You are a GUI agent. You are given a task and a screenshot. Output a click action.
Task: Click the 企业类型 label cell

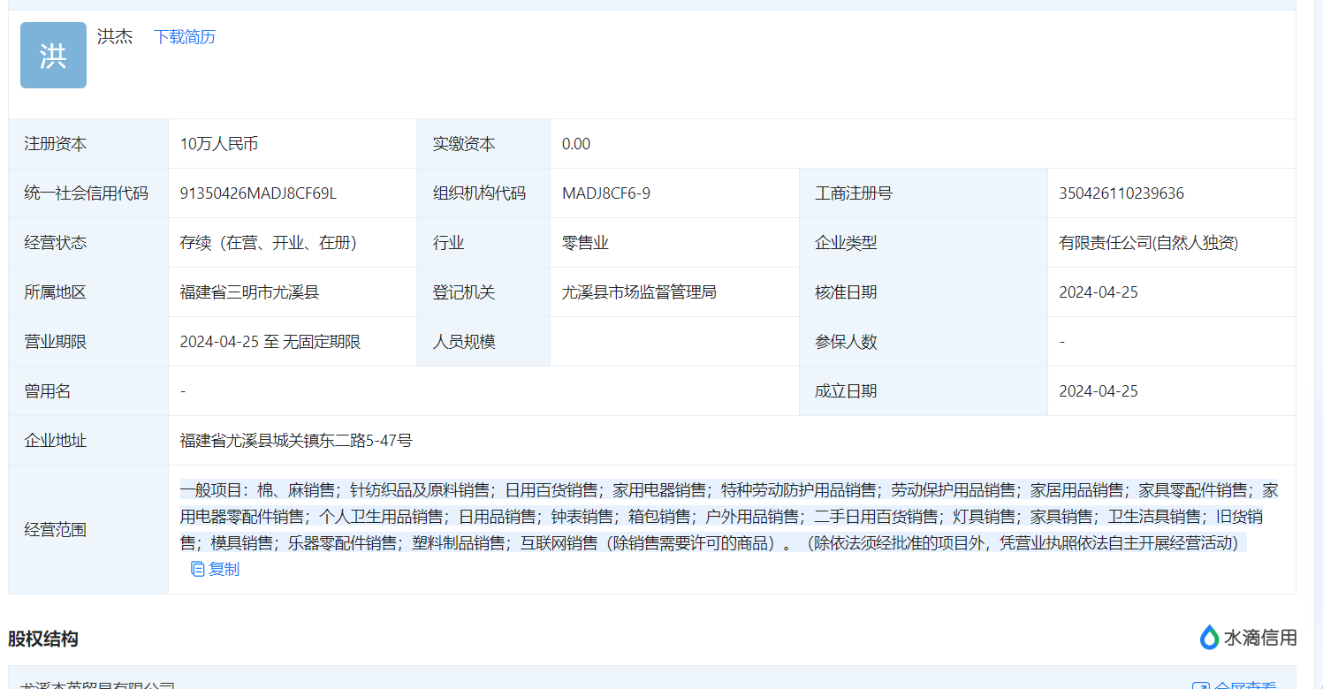[924, 243]
